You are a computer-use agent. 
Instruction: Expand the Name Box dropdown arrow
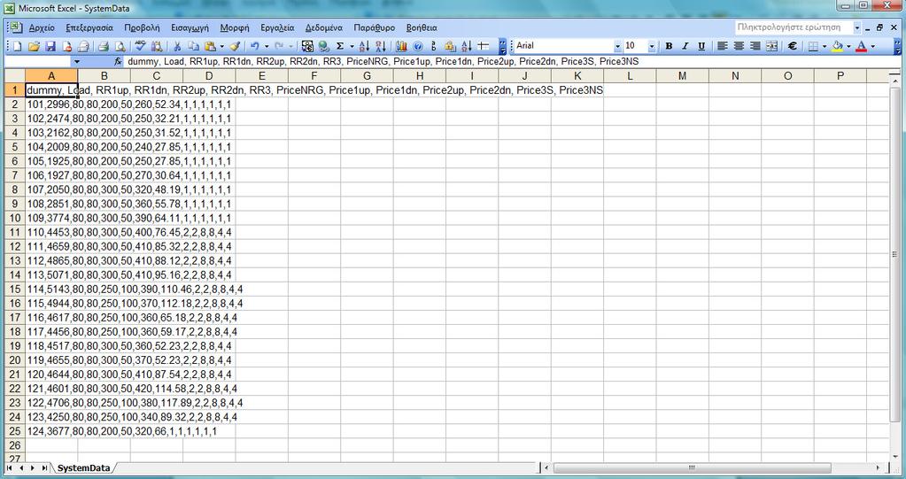point(77,61)
